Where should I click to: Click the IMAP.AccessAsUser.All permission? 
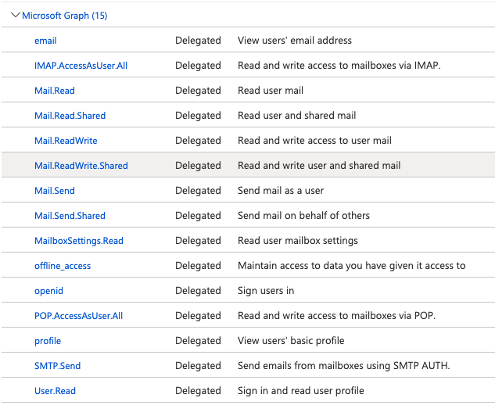(81, 66)
